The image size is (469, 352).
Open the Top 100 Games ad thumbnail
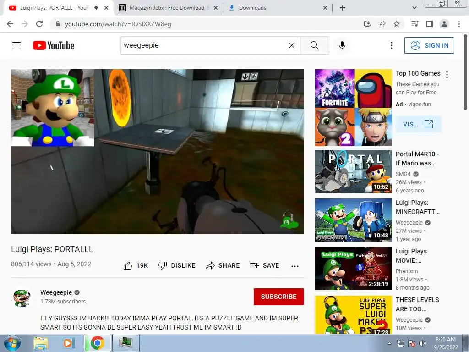pyautogui.click(x=353, y=108)
